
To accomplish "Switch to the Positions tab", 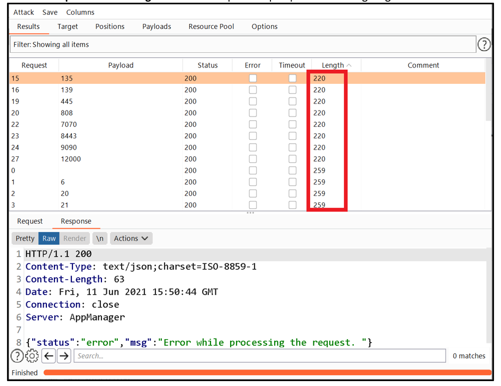I will (110, 27).
